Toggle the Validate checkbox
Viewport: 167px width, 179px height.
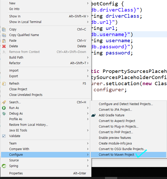[x=4, y=136]
